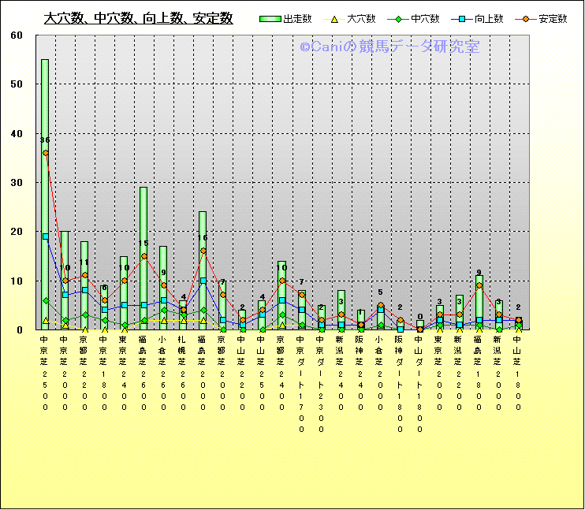Click the orange data point labeled 15
The image size is (585, 510).
point(144,256)
